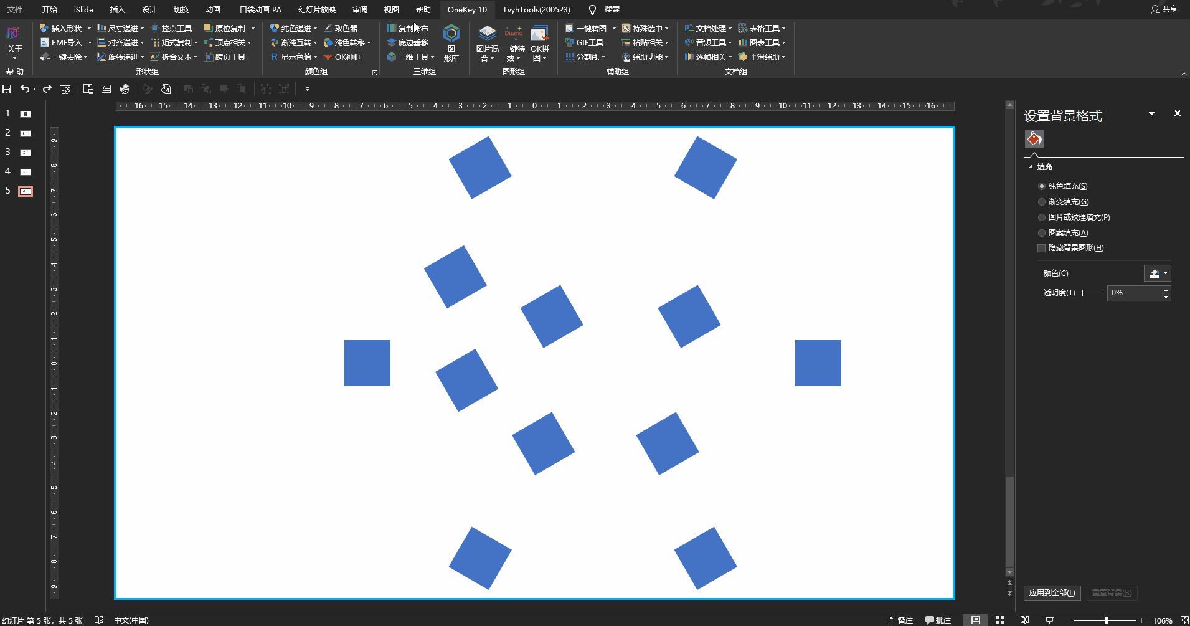The image size is (1190, 626).
Task: Collapse the 填充 section
Action: click(1031, 167)
